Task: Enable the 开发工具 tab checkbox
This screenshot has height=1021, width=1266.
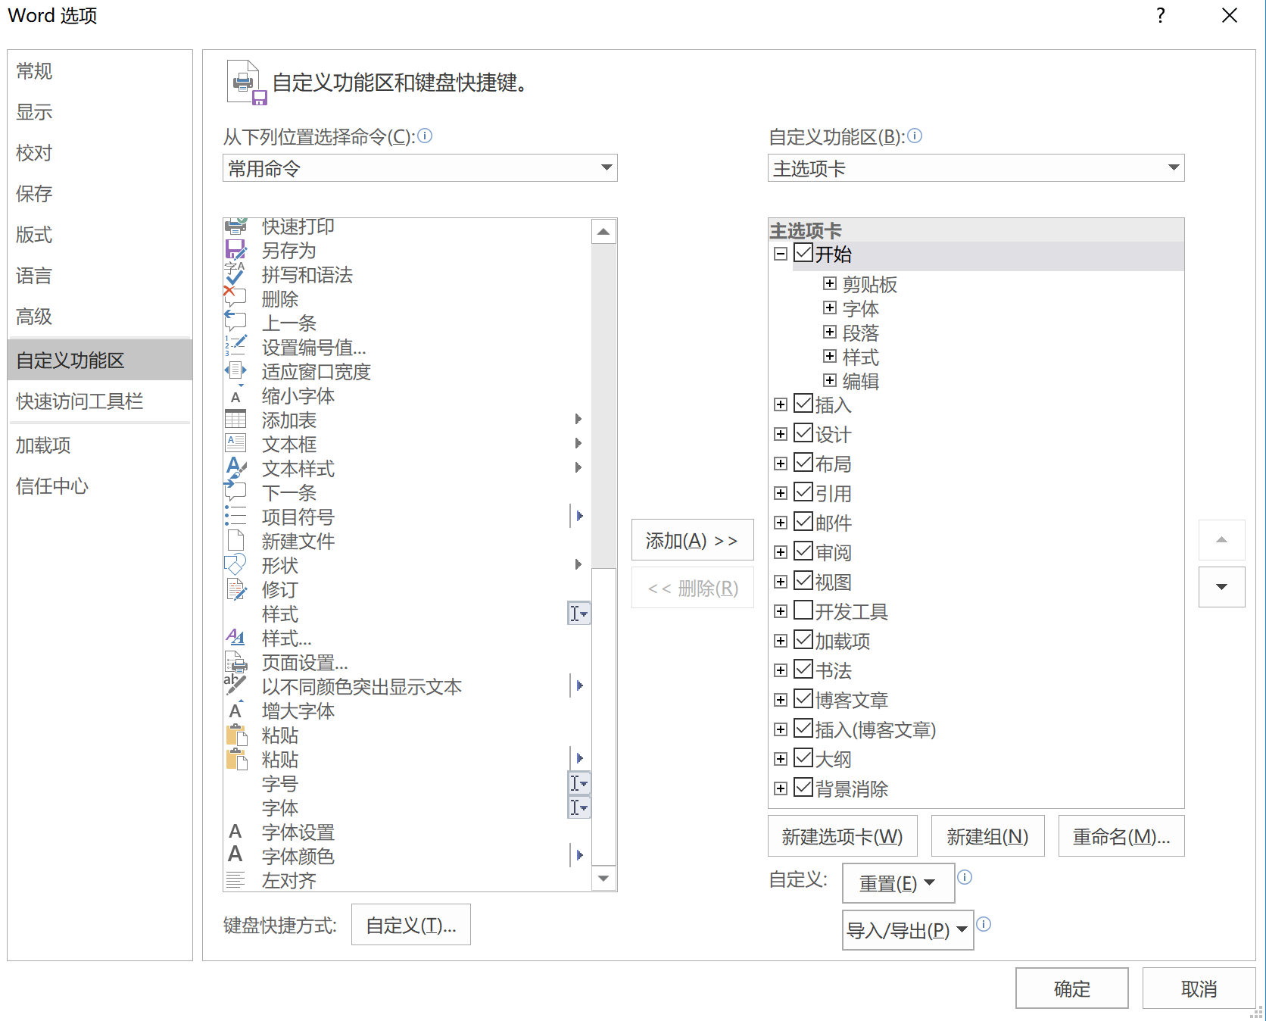Action: 803,610
